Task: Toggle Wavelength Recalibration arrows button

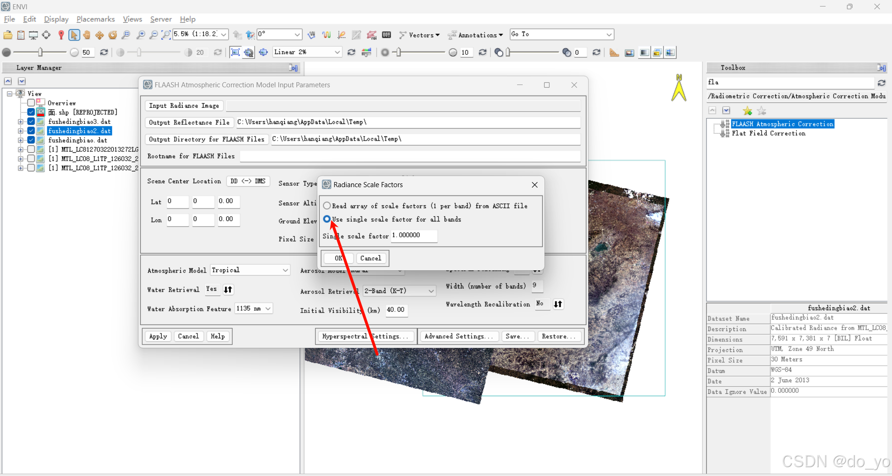Action: [558, 304]
